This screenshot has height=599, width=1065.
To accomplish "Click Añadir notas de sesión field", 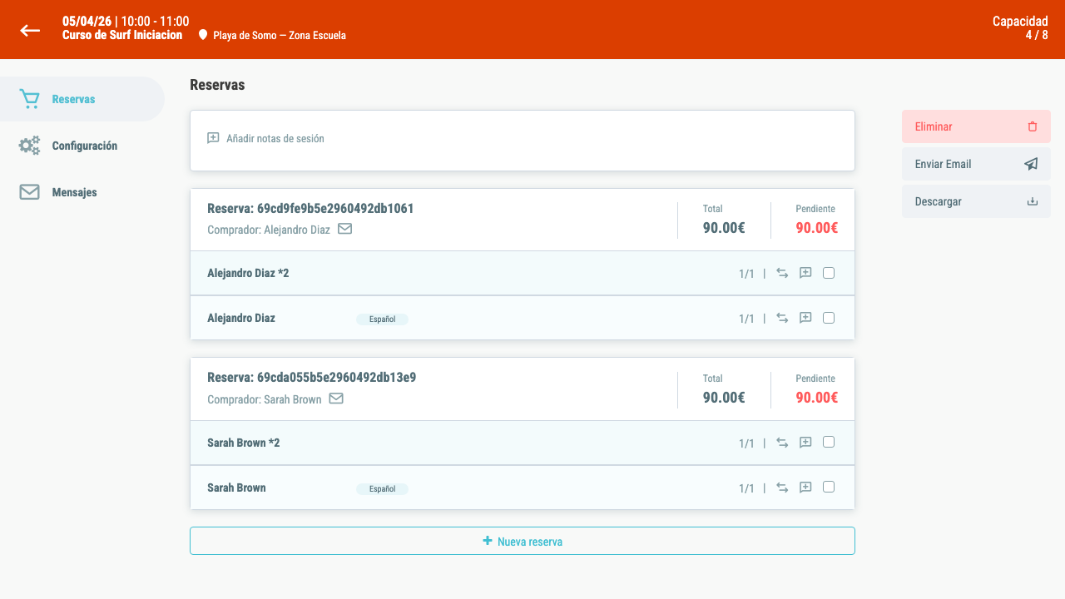I will coord(523,141).
